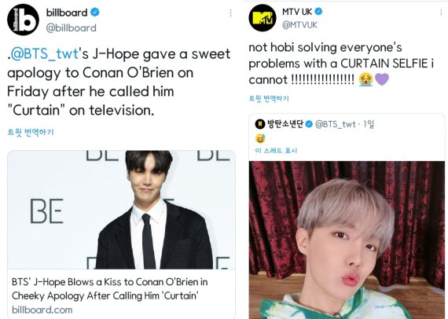Open quoted tweet's BTS avatar icon
The width and height of the screenshot is (448, 319).
(259, 124)
